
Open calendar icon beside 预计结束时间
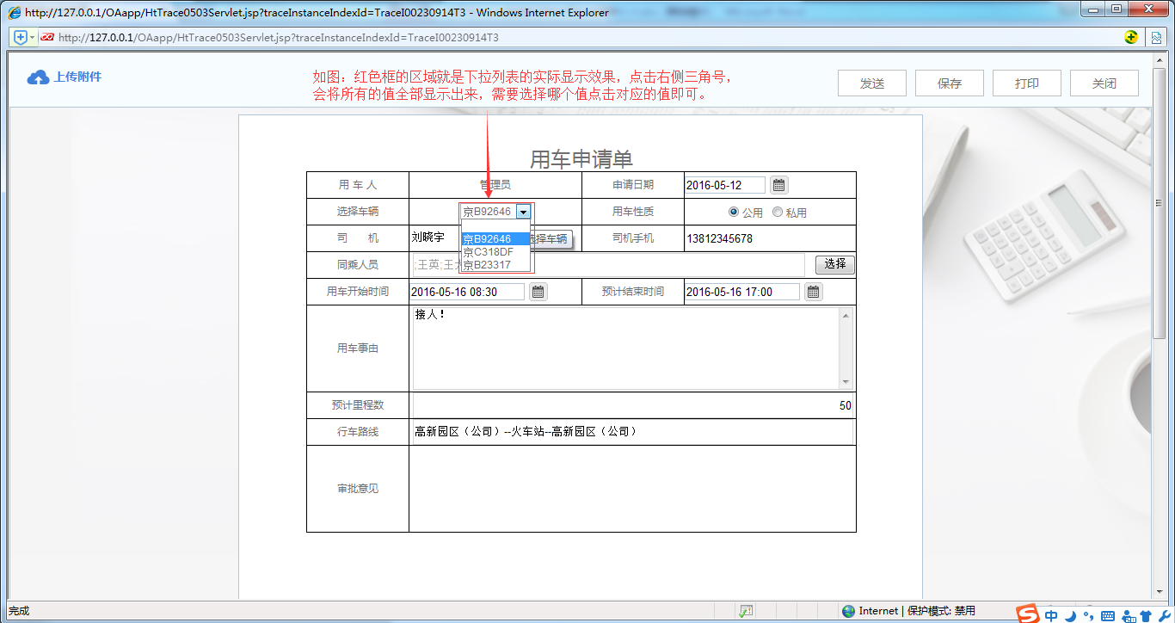[x=812, y=291]
